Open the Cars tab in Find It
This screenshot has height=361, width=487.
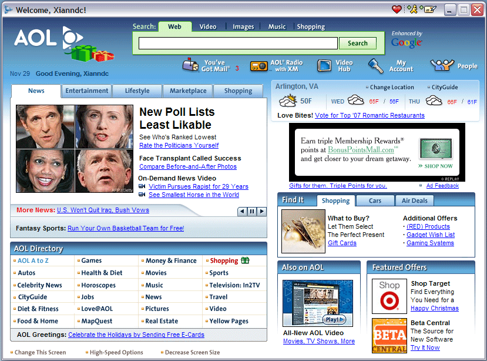tap(375, 200)
